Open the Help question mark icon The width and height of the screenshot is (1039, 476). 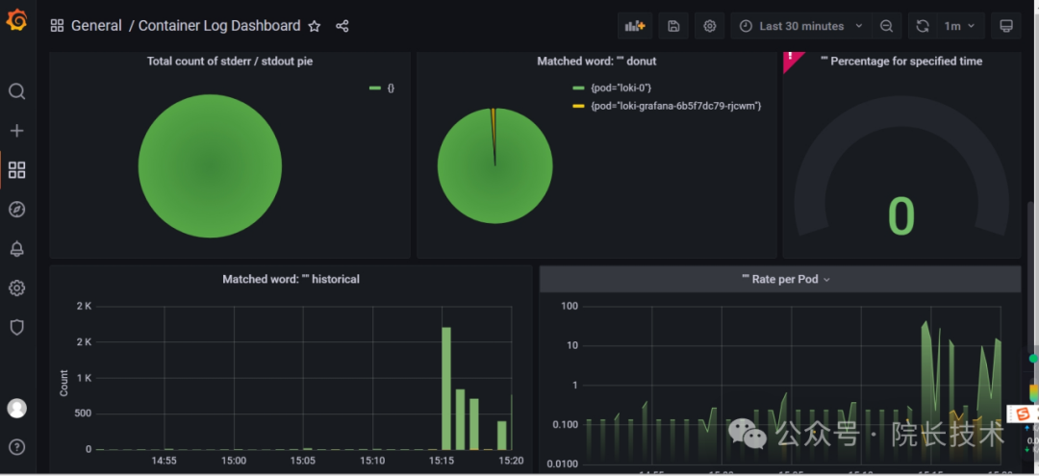(x=16, y=447)
